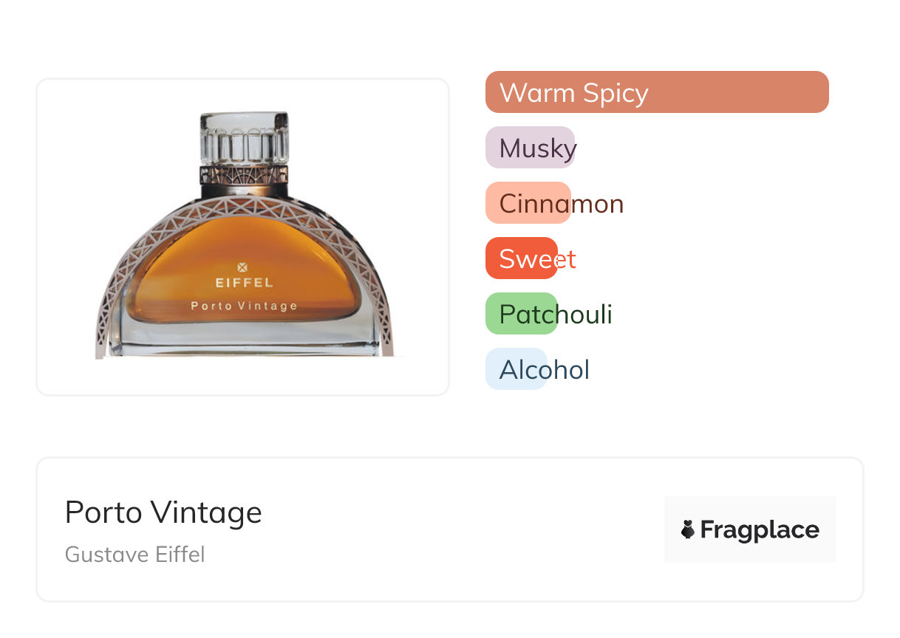
Task: Click the Fragplace wordmark text
Action: coord(760,529)
